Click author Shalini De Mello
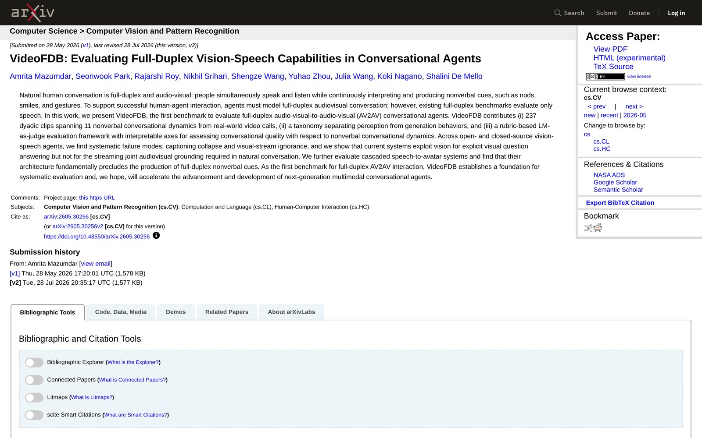 (454, 76)
